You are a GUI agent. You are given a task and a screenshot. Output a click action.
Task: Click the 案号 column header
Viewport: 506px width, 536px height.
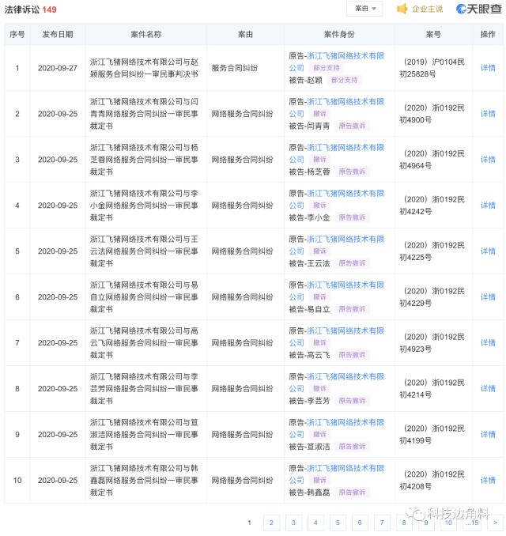(x=433, y=34)
